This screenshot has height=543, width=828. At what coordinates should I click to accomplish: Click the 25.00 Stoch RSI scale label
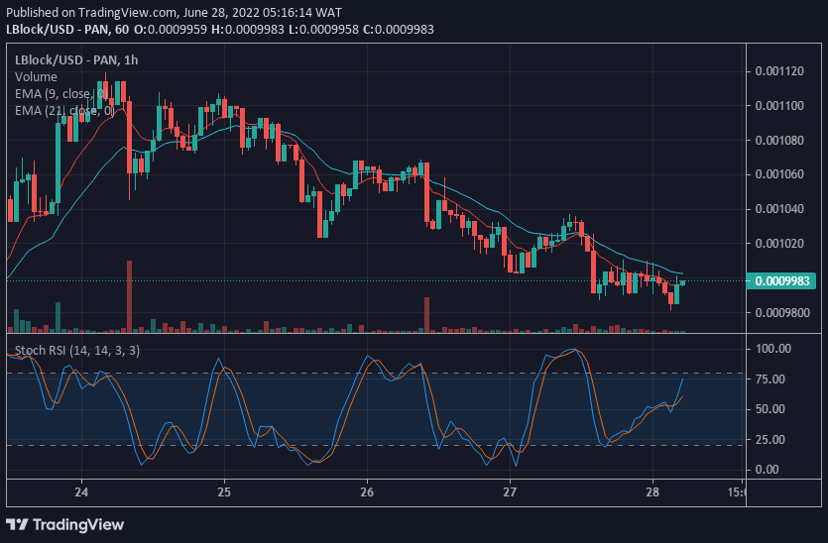coord(770,439)
